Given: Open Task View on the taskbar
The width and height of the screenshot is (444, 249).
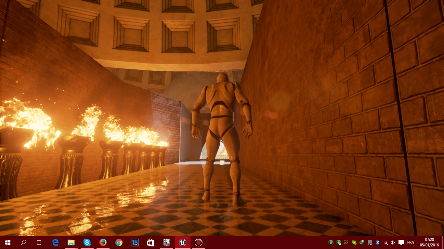Looking at the screenshot, I should 39,243.
